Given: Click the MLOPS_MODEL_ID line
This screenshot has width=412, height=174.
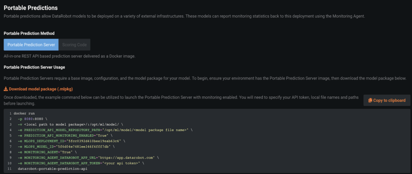Looking at the screenshot, I should tap(66, 146).
